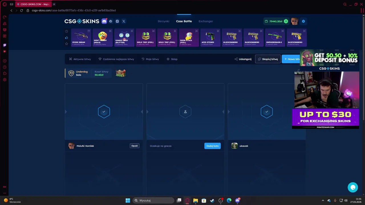Click the volume icon in system tray

tap(346, 200)
